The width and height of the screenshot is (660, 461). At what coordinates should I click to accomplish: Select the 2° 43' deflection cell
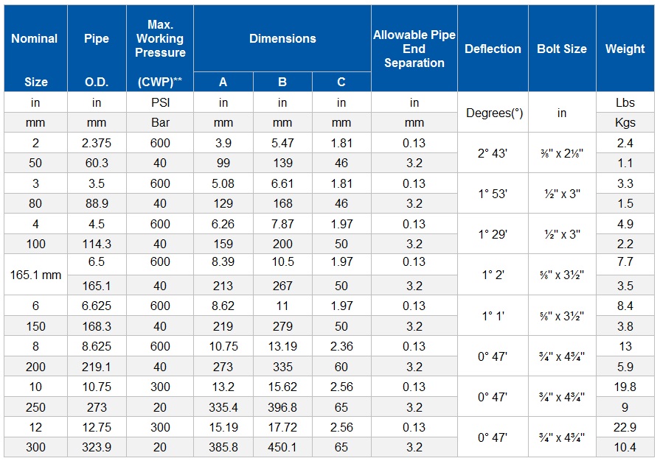(x=493, y=153)
